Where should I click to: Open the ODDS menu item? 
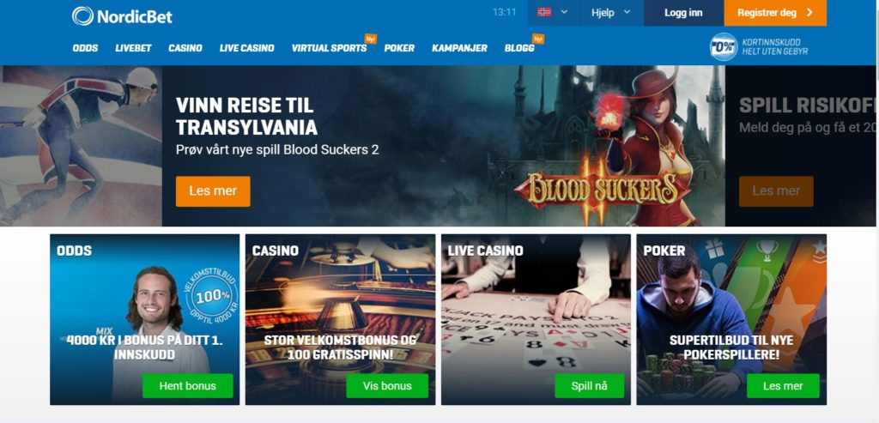85,48
